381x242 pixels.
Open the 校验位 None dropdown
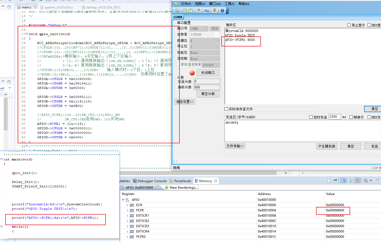pyautogui.click(x=204, y=53)
